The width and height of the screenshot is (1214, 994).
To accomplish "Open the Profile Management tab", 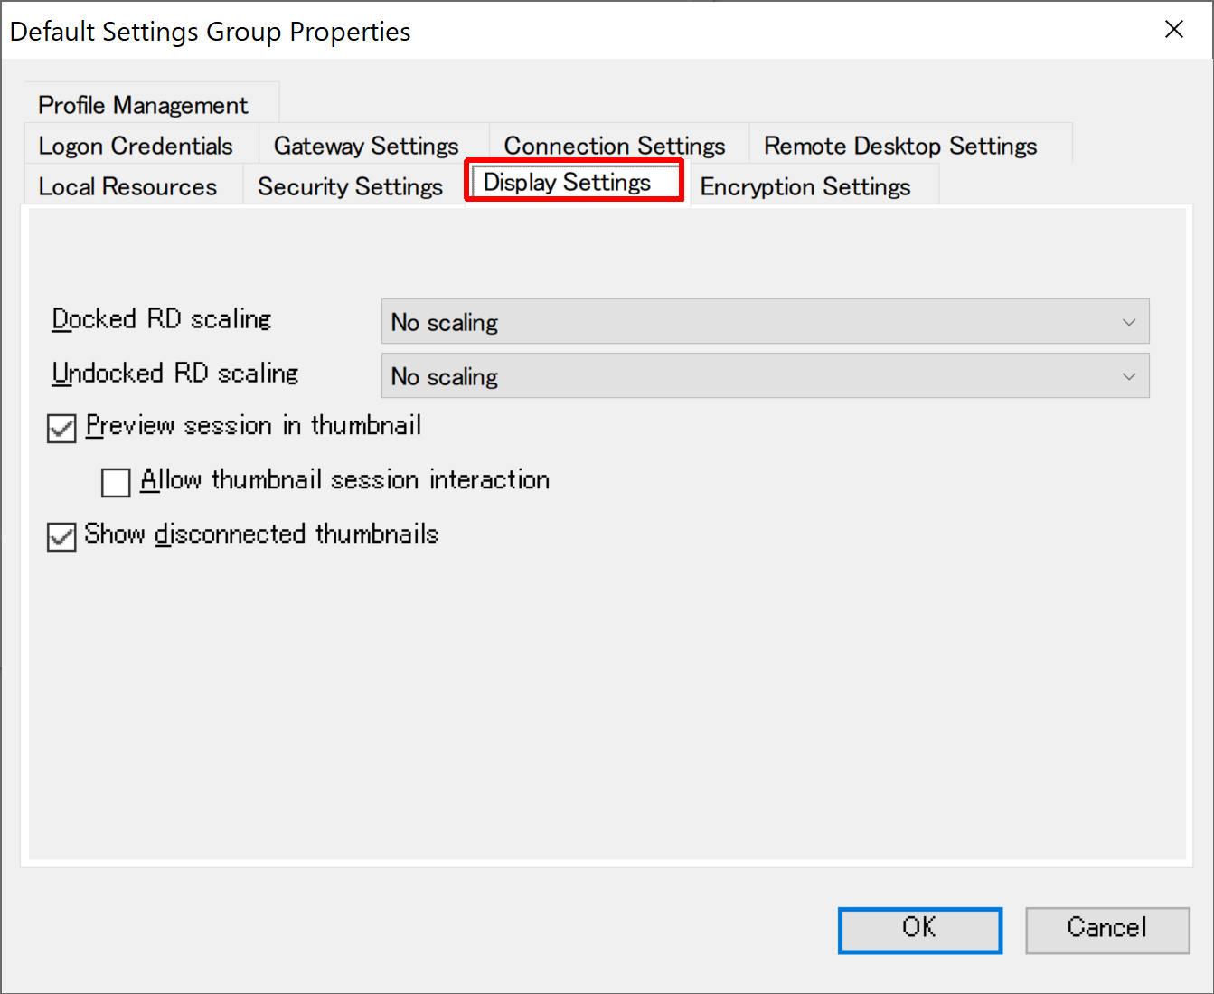I will 152,104.
